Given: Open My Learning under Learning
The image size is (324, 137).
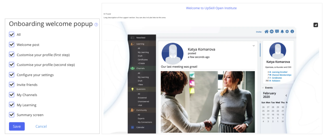Looking at the screenshot, I should (143, 52).
